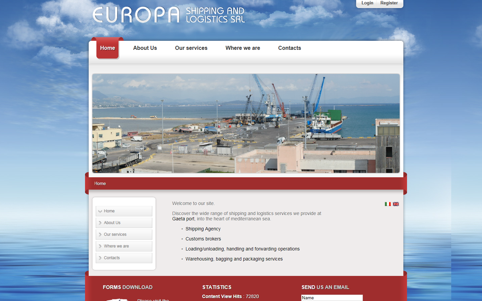
Task: Click the Customs brokers list item
Action: tap(203, 239)
